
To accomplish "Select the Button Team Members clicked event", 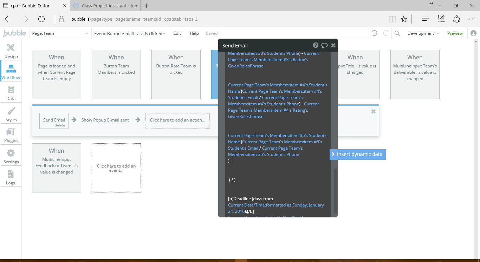I will click(x=116, y=74).
